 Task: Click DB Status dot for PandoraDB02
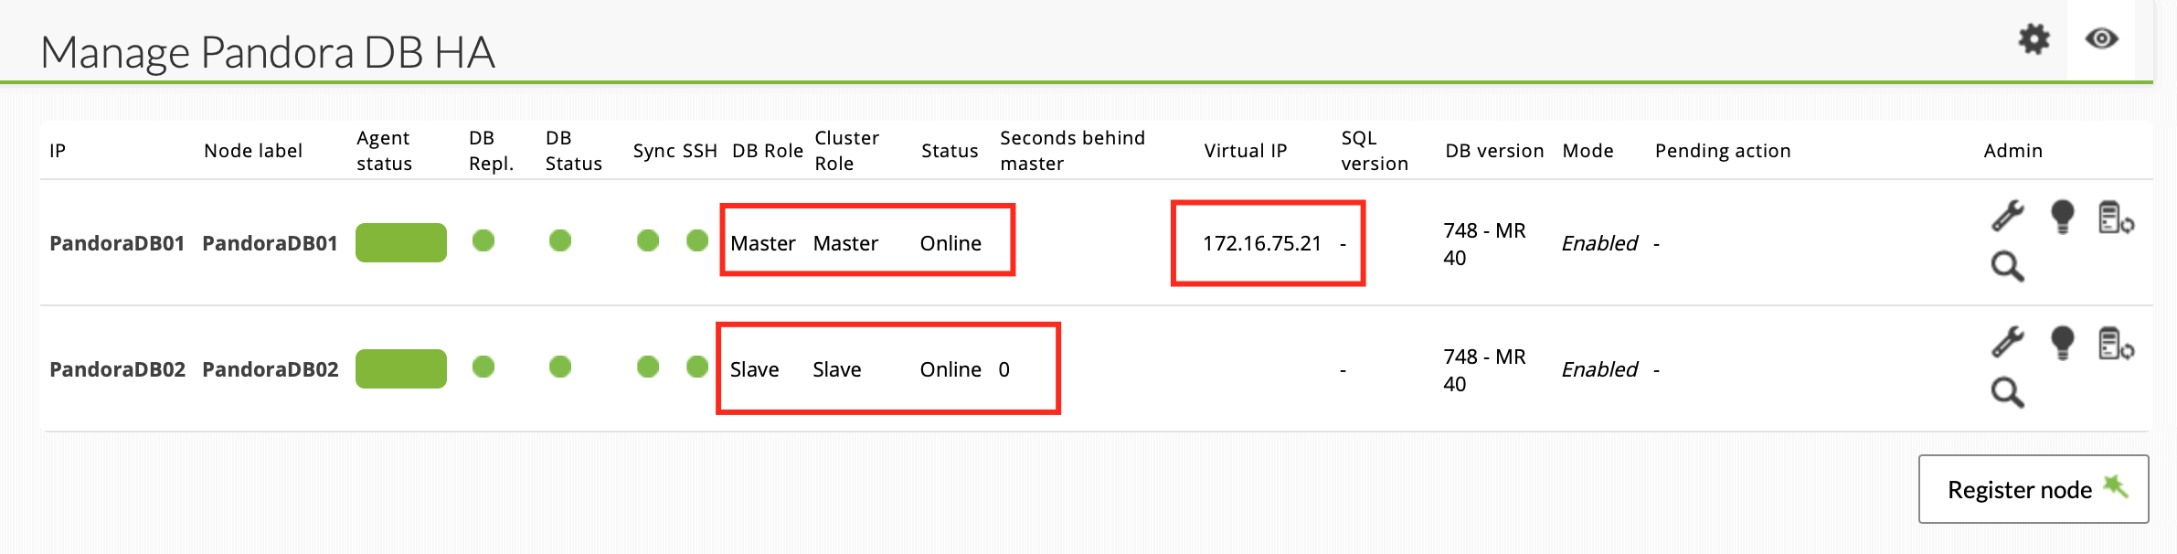(560, 367)
